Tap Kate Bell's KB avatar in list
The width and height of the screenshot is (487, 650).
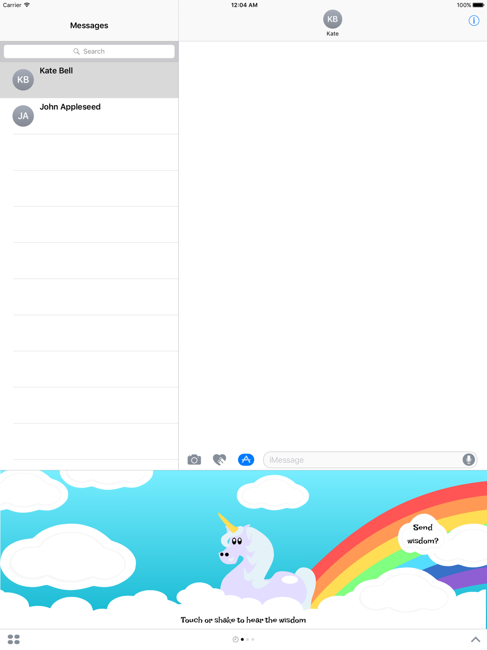pos(23,80)
